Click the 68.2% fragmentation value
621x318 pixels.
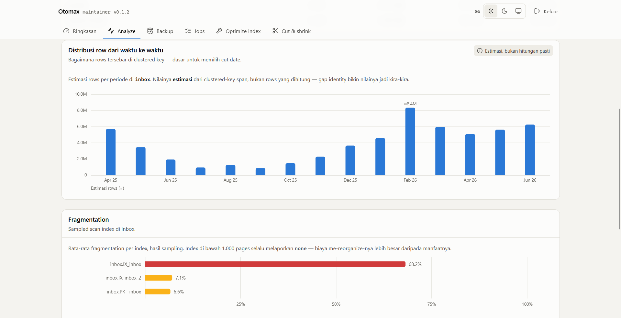coord(415,264)
